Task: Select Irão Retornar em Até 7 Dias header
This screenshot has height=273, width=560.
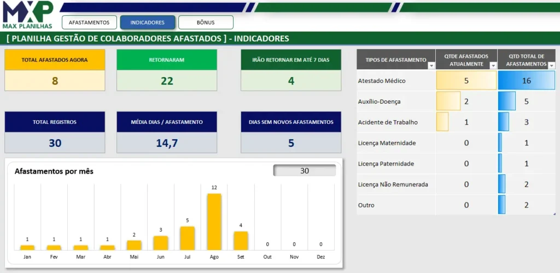Action: coord(291,60)
